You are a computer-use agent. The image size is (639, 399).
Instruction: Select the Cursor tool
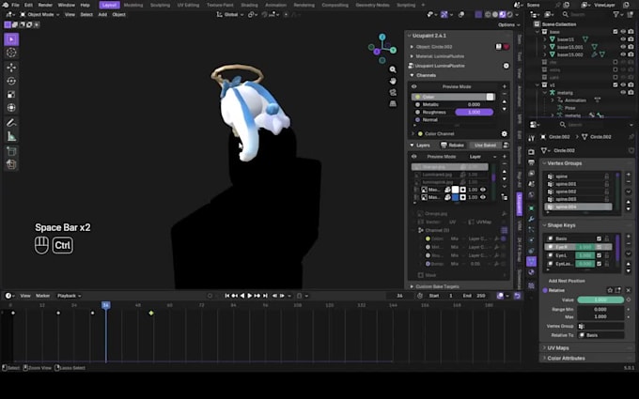click(x=11, y=53)
